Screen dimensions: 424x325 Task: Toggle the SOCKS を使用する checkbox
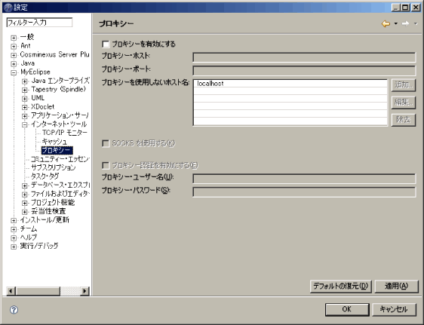pyautogui.click(x=106, y=143)
